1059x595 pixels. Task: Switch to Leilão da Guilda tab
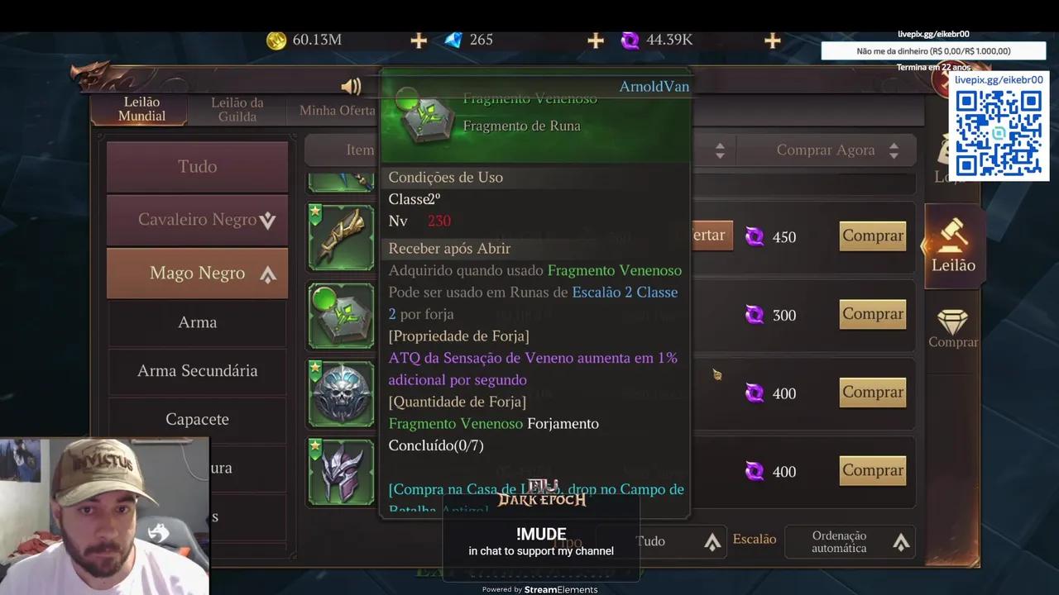tap(237, 109)
